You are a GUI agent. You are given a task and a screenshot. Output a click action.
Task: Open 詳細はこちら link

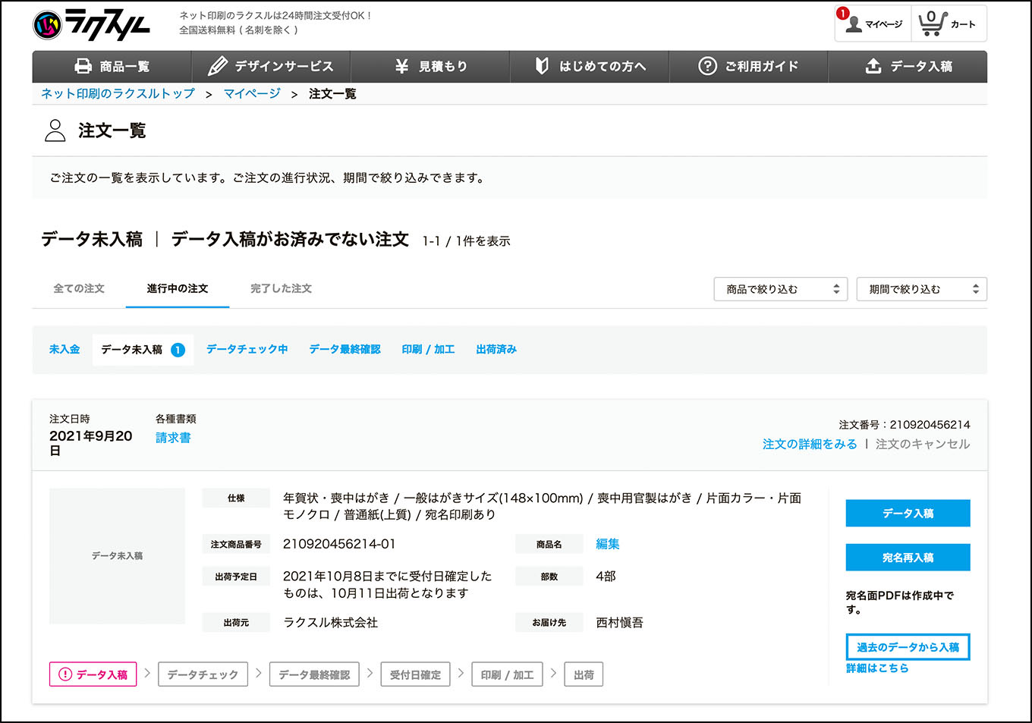click(877, 668)
